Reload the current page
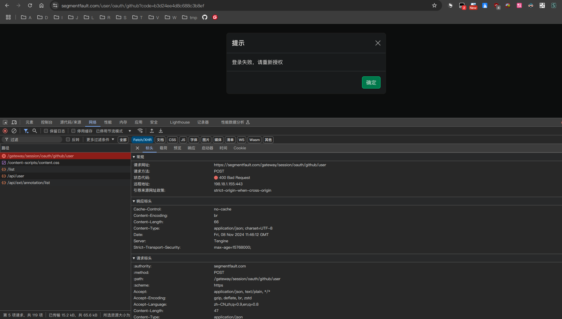Screen dimensions: 562x319 coord(30,5)
